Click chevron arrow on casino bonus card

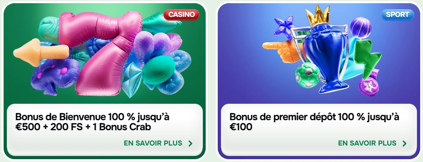190,144
